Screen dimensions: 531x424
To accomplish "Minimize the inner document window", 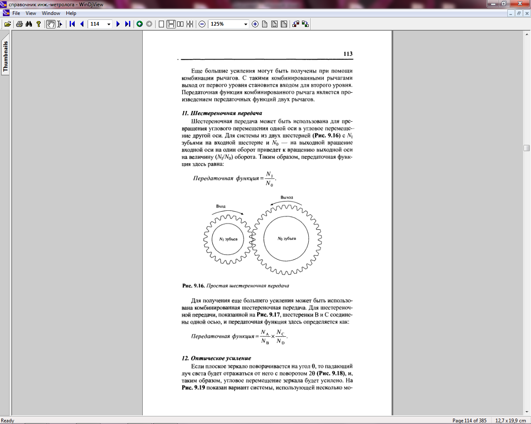I will click(x=511, y=13).
